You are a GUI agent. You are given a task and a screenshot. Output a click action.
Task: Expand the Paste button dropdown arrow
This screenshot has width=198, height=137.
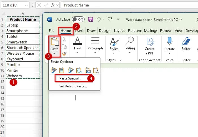(54, 54)
